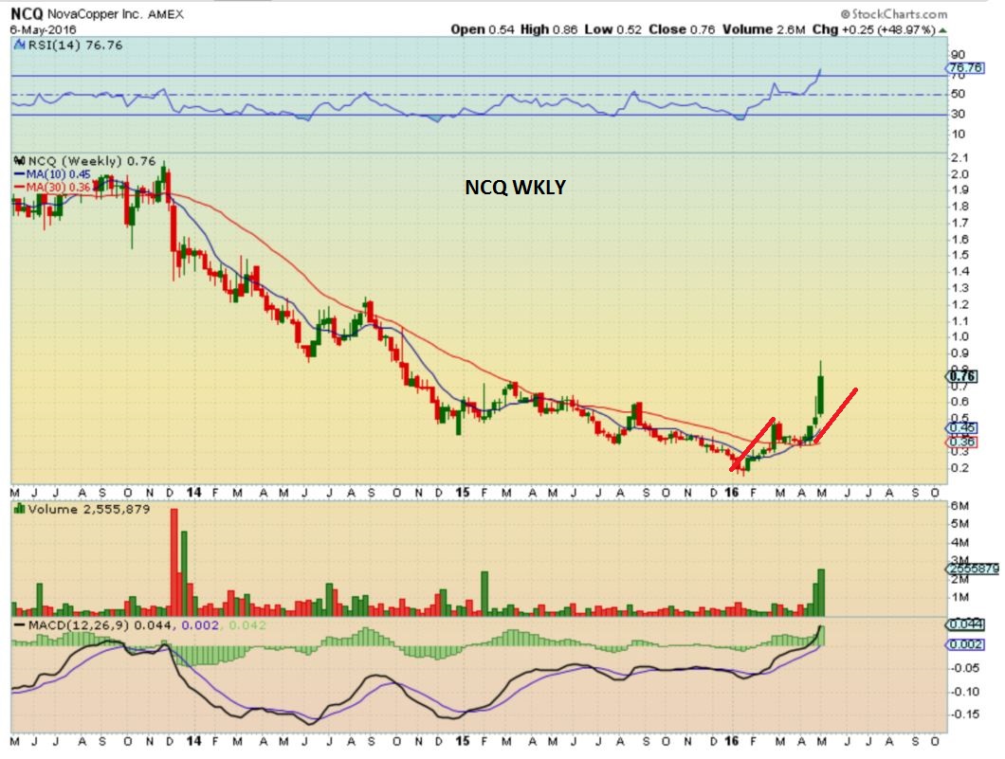The height and width of the screenshot is (759, 1005).
Task: Click the 1.0 label on price axis
Action: click(959, 337)
